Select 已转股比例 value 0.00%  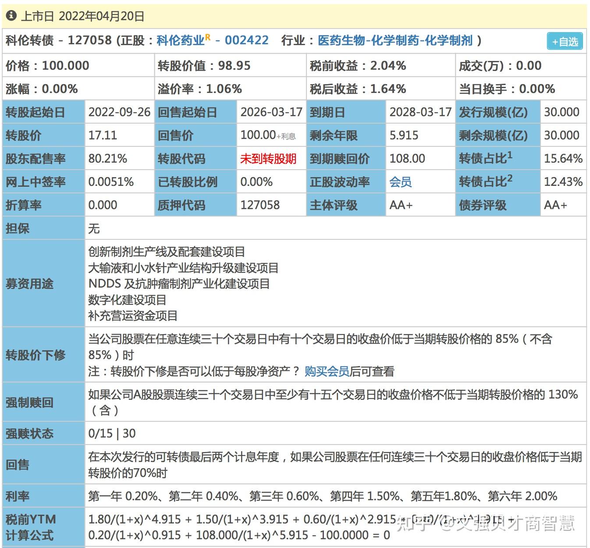256,182
